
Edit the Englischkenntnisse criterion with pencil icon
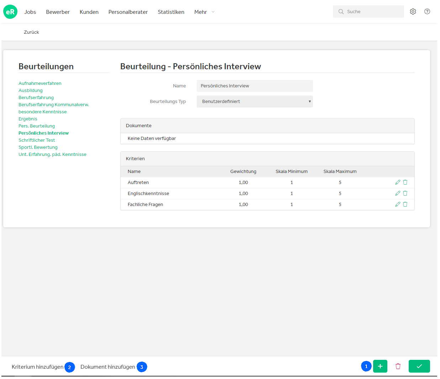pyautogui.click(x=398, y=193)
